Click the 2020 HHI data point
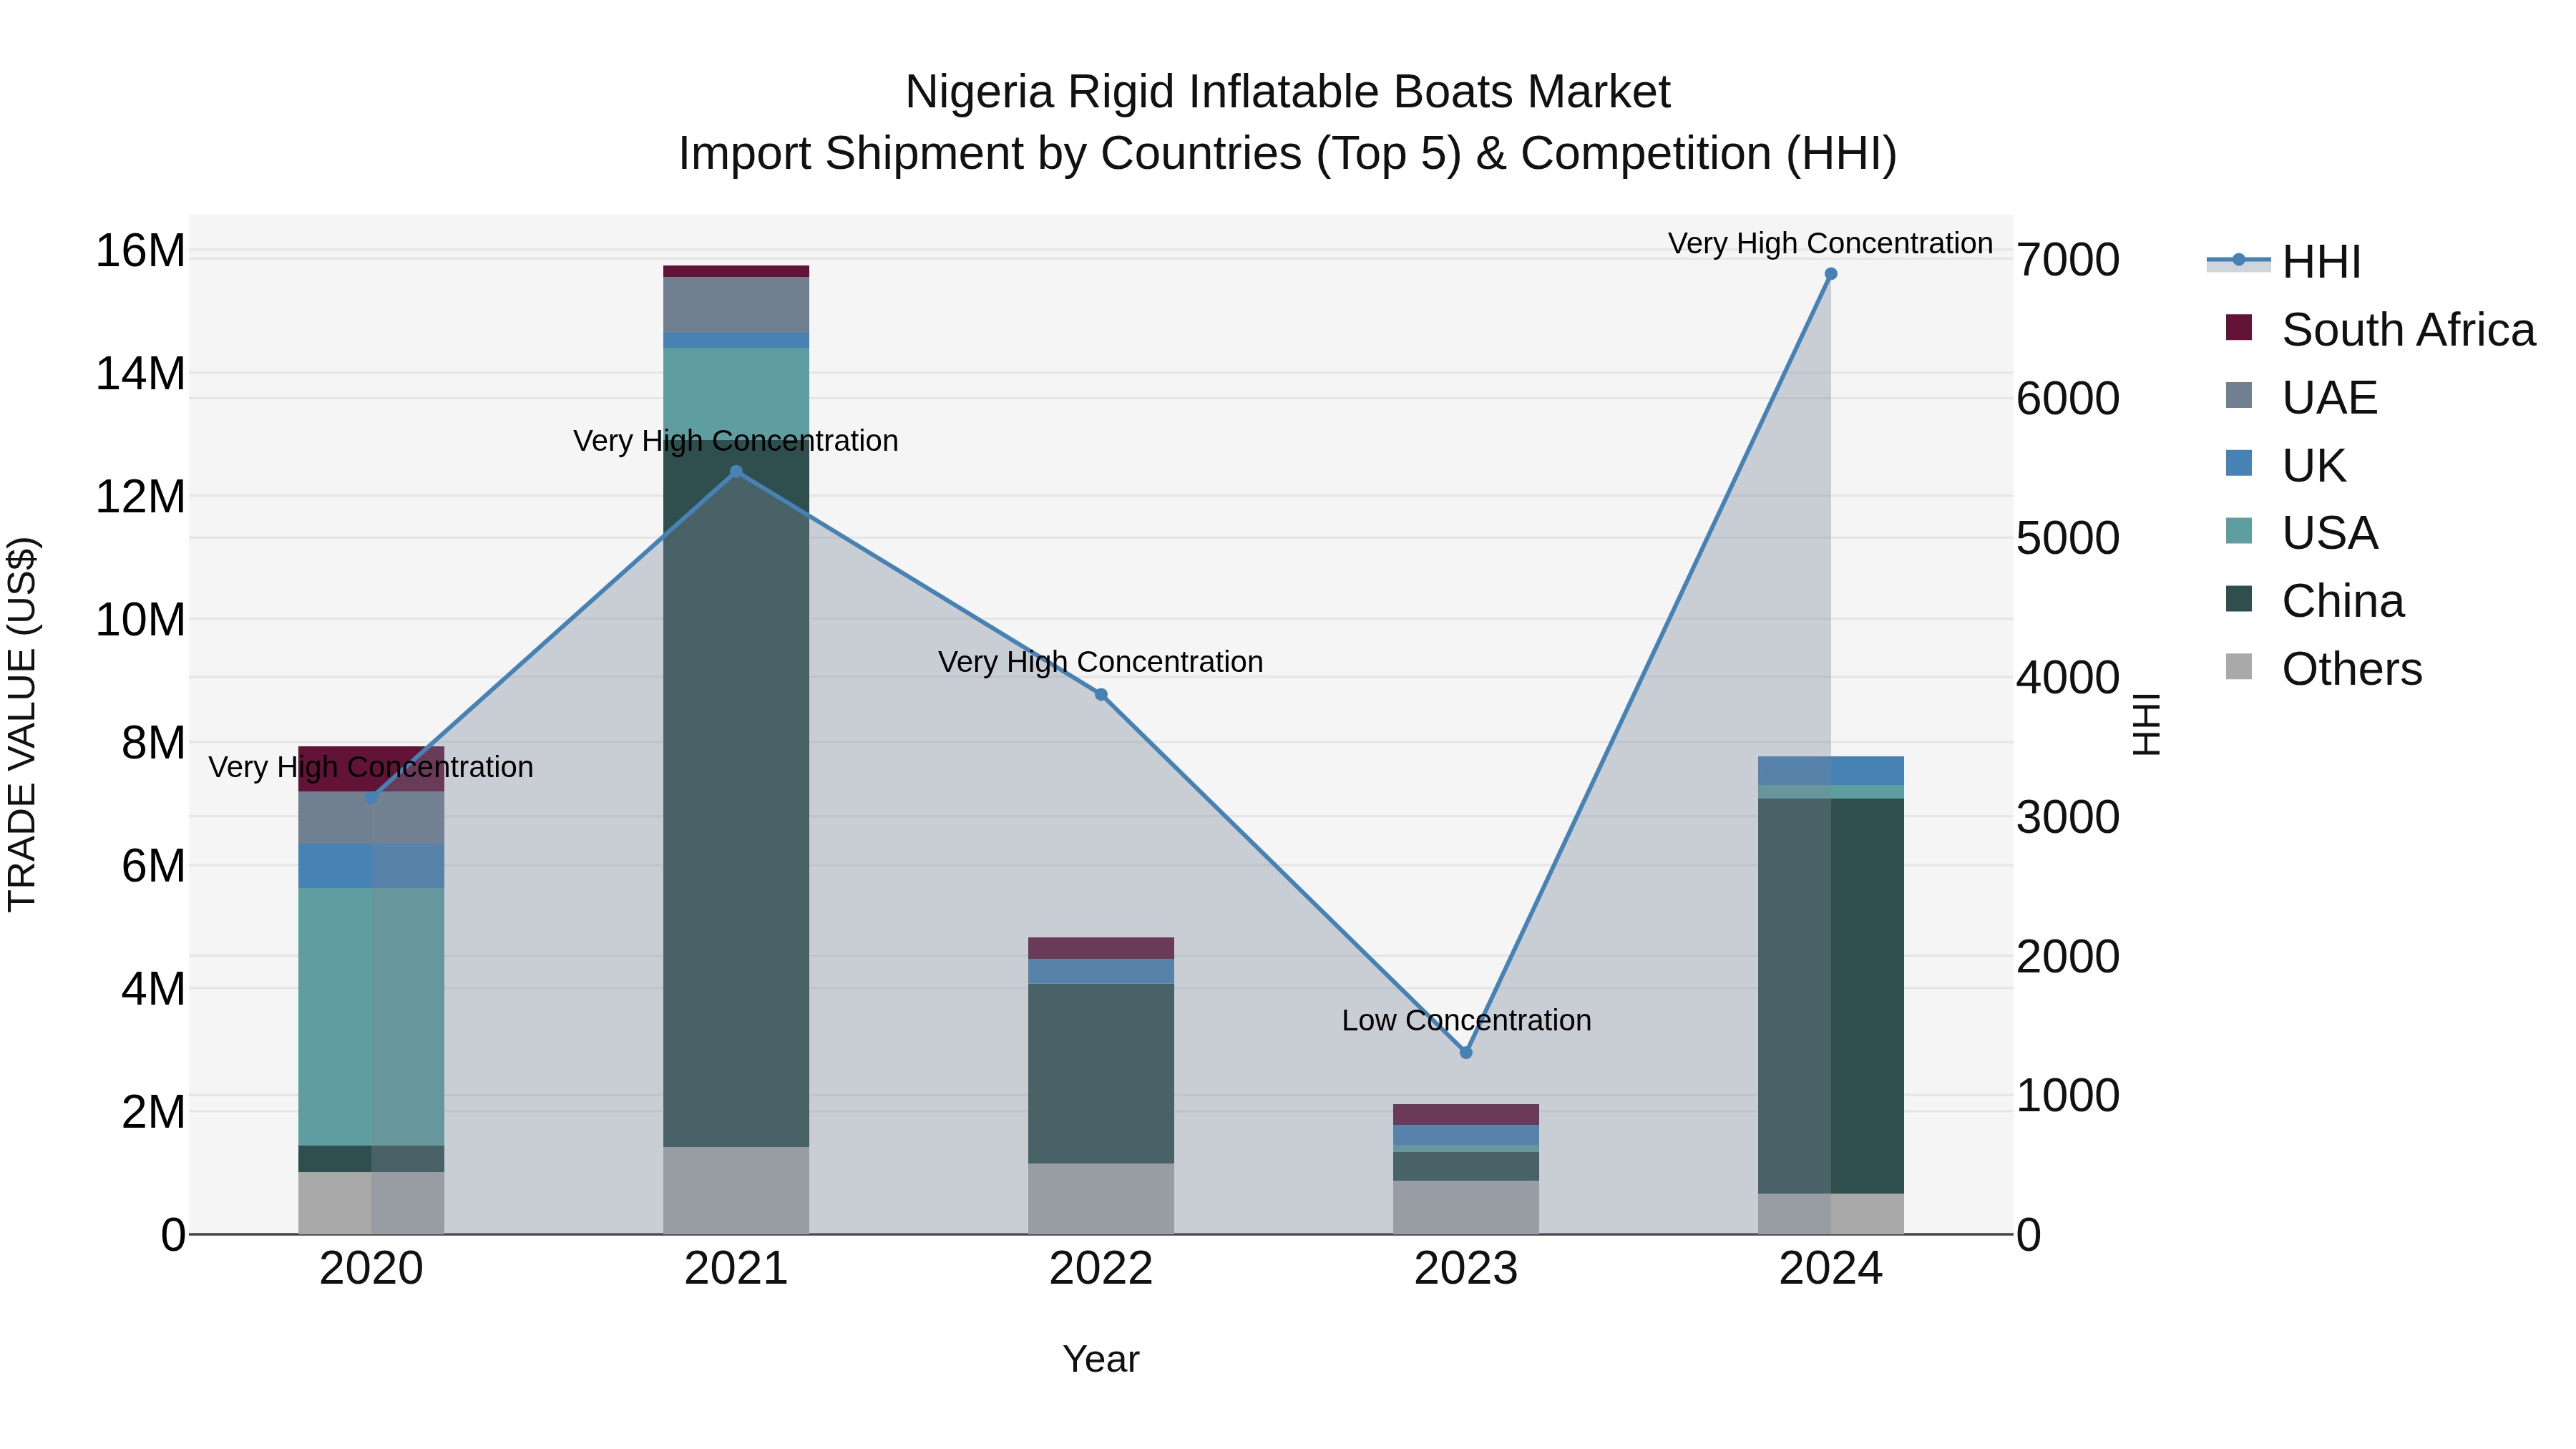The height and width of the screenshot is (1449, 2576). [x=371, y=798]
